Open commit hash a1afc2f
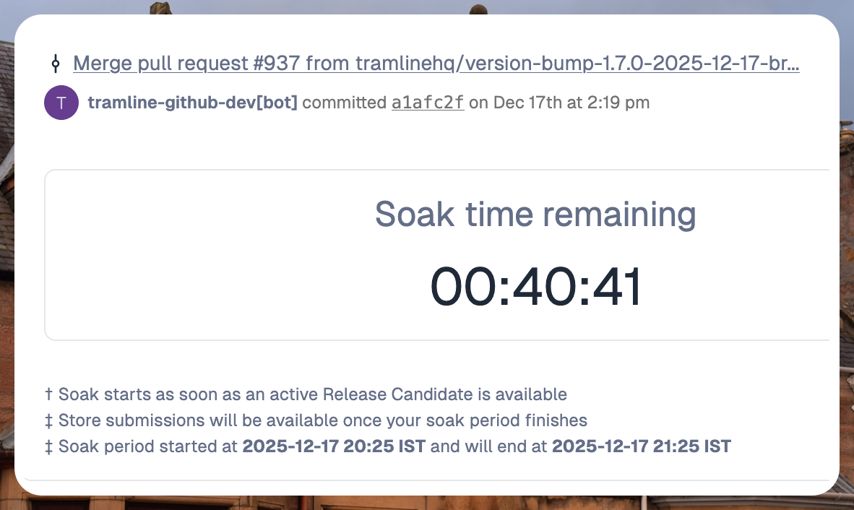The width and height of the screenshot is (854, 510). 428,103
